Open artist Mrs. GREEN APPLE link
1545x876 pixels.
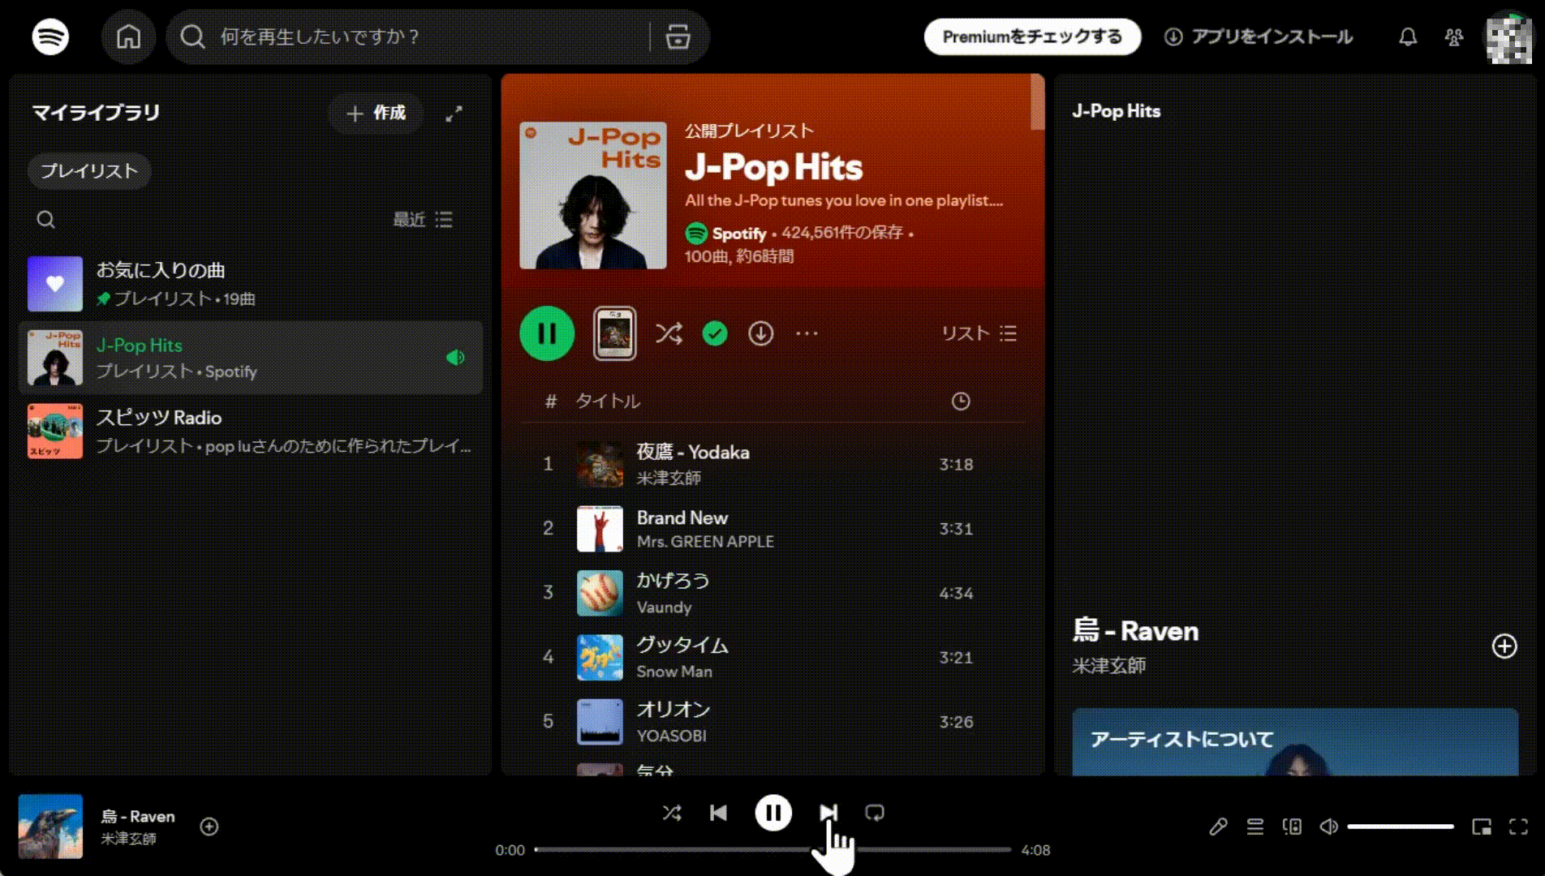click(x=705, y=542)
